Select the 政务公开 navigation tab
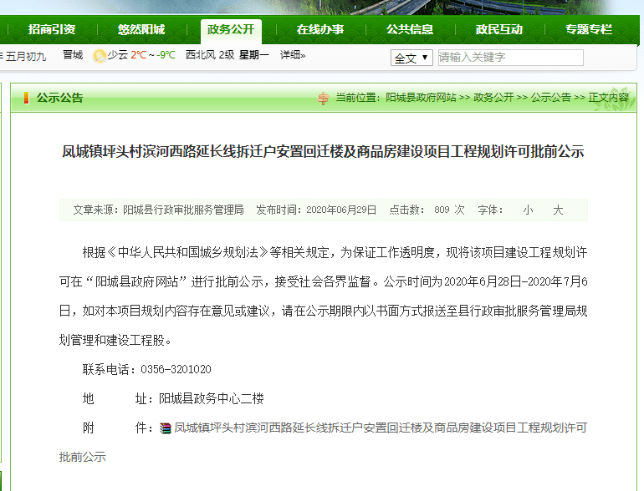This screenshot has height=491, width=644. coord(231,29)
